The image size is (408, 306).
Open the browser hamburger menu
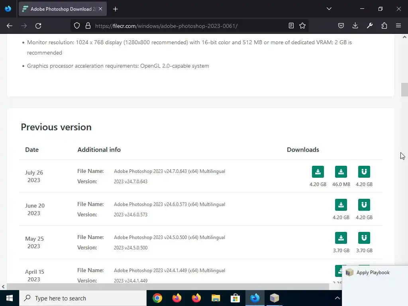click(398, 25)
